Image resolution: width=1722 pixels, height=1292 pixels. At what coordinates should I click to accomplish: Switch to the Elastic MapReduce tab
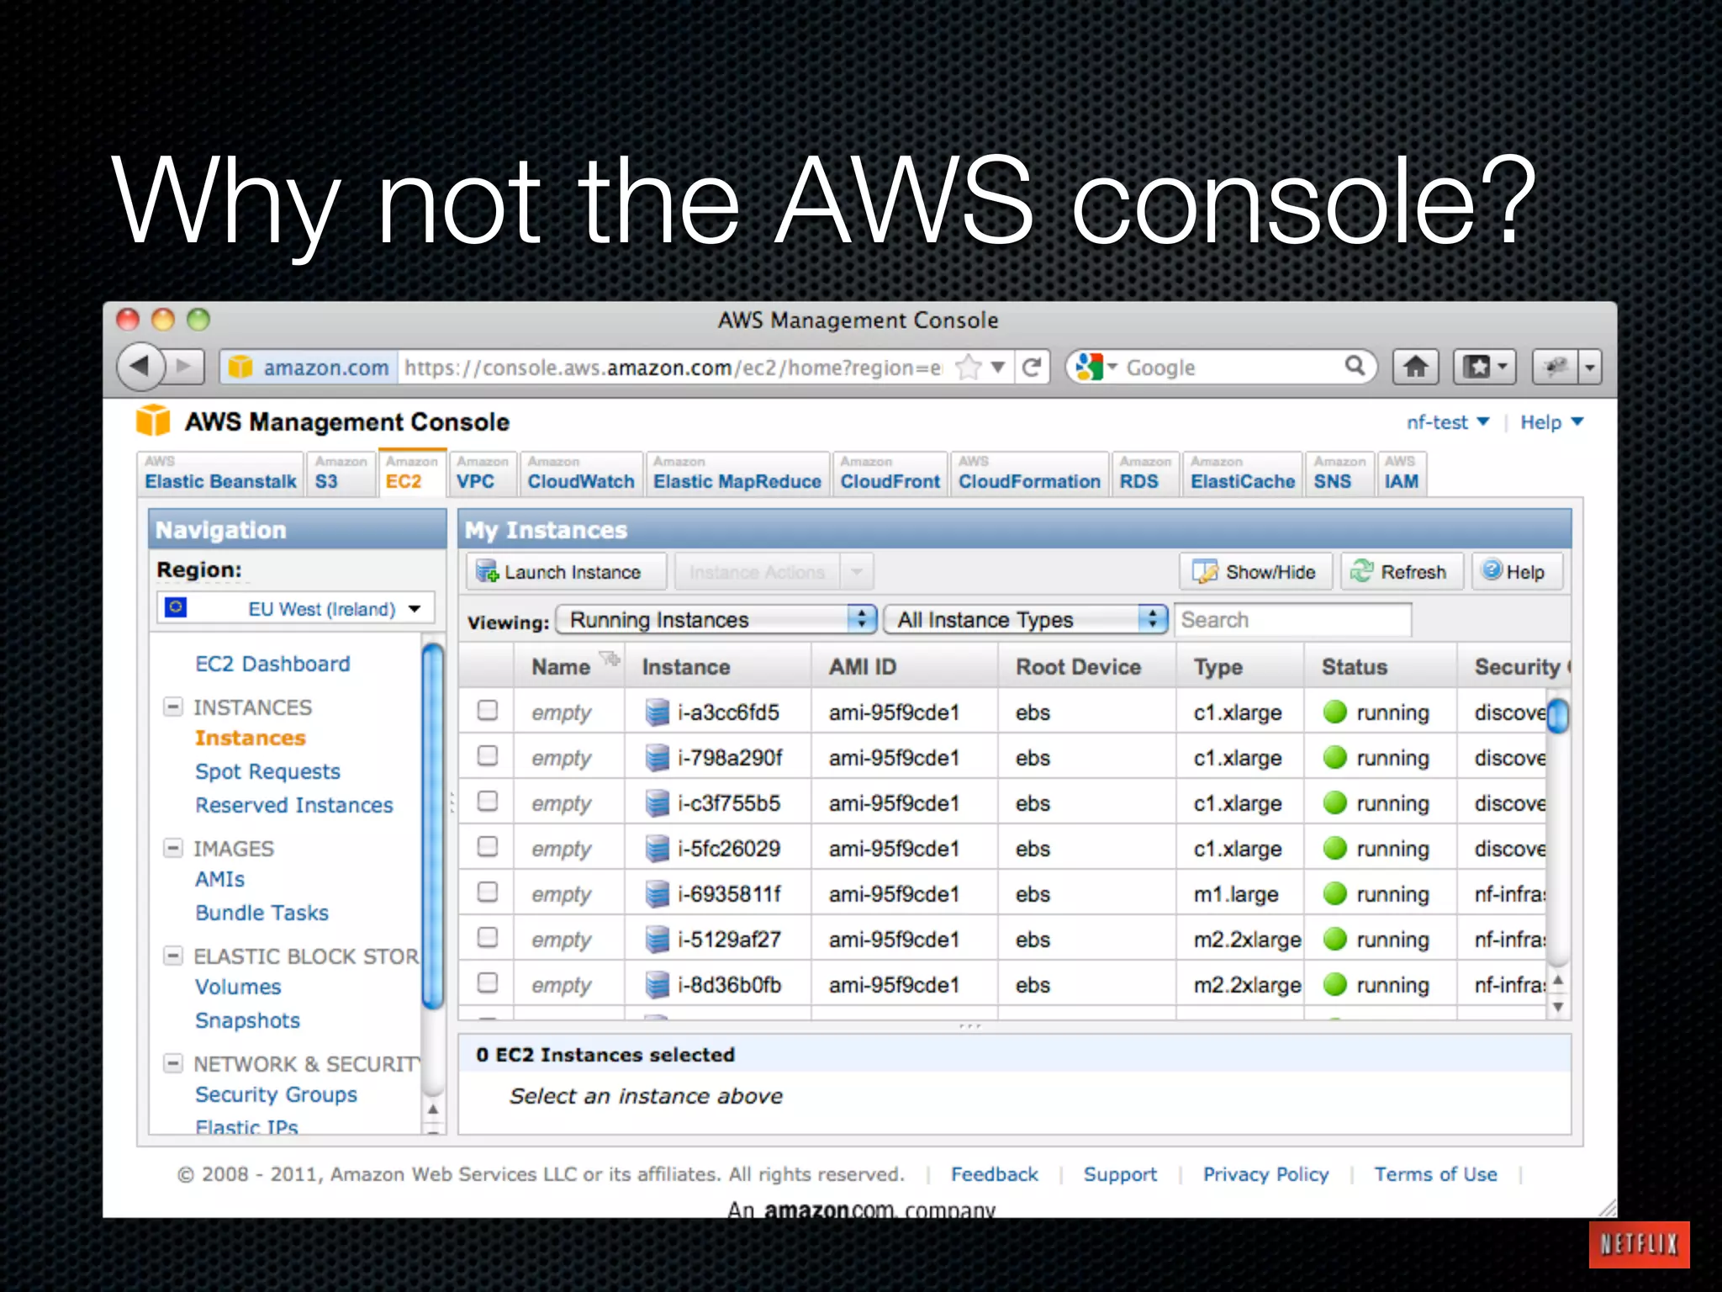(x=737, y=474)
